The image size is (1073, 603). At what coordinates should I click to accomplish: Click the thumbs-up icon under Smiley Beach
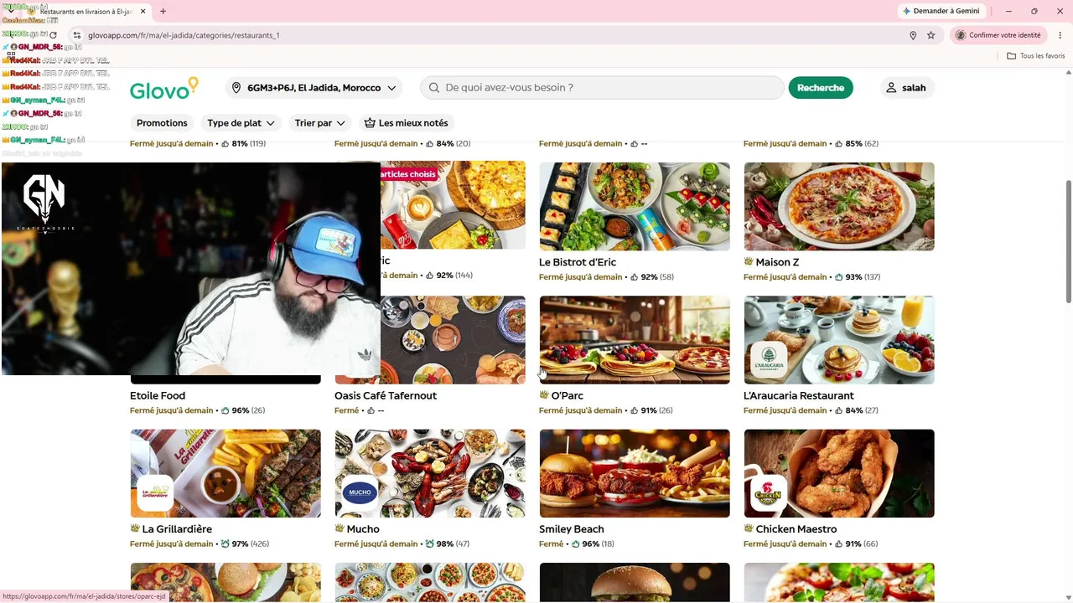pos(575,544)
